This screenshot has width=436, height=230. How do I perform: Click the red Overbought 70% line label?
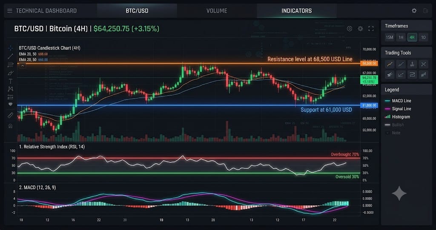point(345,154)
